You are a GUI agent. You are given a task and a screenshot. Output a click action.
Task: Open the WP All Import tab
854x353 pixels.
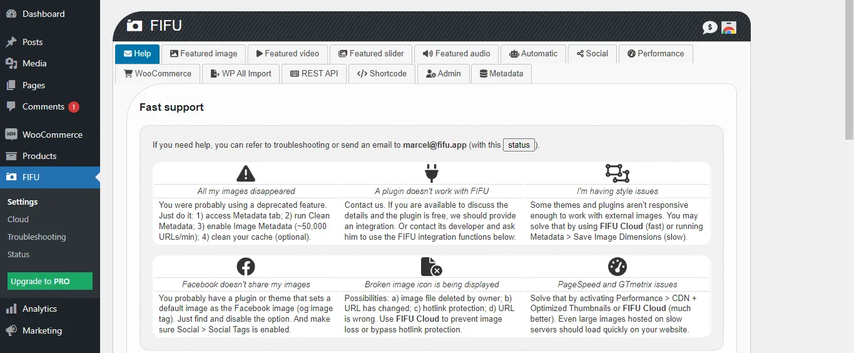[241, 74]
